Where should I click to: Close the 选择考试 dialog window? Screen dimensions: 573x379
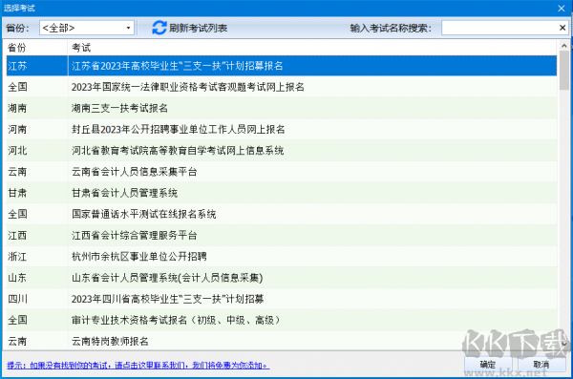click(x=562, y=8)
